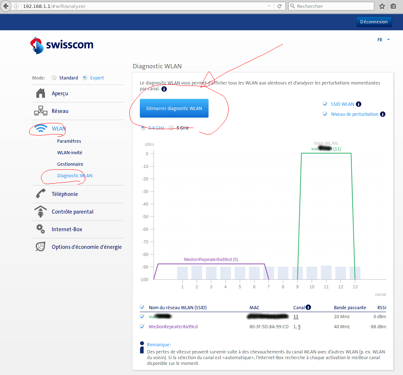Click the Contrôle parental icon
This screenshot has height=375, width=403.
pos(41,211)
